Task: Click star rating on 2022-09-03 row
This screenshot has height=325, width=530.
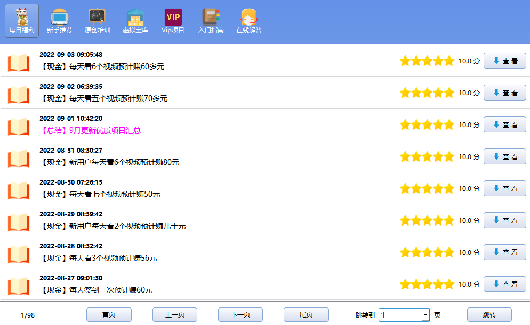Action: 427,61
